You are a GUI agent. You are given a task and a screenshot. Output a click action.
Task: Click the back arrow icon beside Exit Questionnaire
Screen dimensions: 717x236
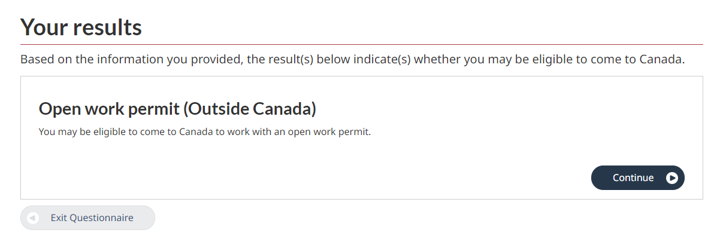click(33, 217)
